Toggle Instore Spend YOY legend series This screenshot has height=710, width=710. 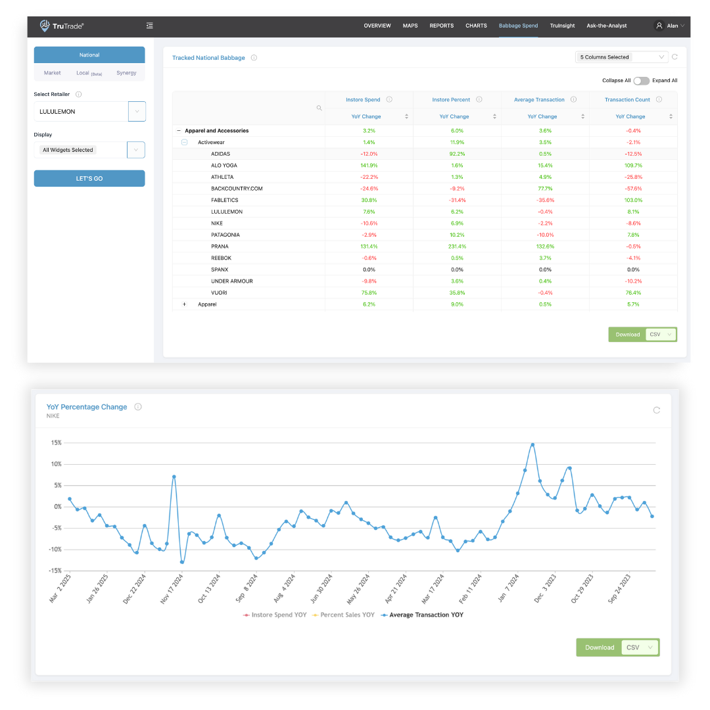click(x=274, y=615)
